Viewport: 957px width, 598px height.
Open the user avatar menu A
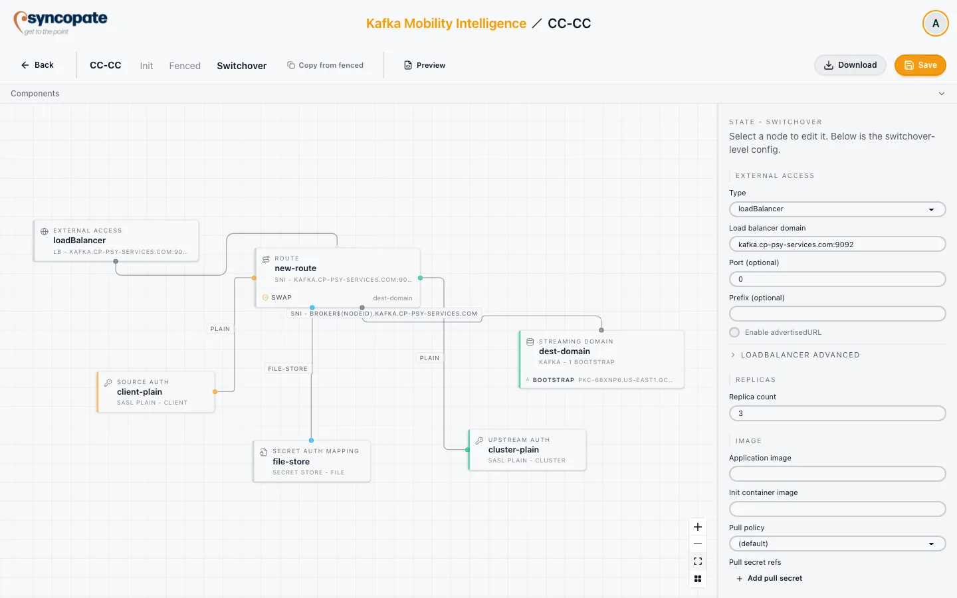(935, 23)
